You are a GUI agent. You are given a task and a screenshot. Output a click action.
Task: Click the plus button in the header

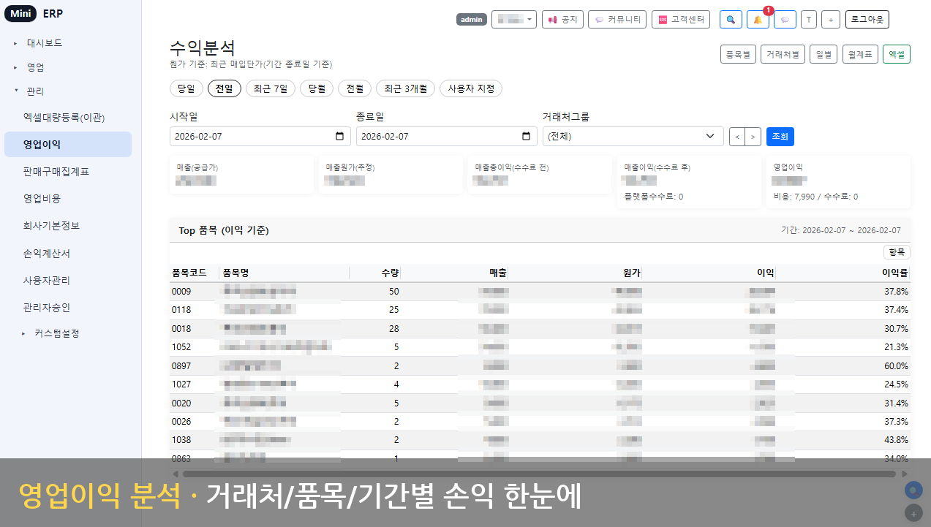pos(831,20)
